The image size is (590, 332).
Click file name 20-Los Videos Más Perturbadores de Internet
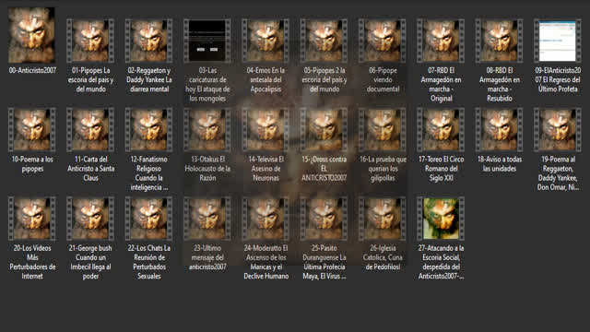[32, 262]
